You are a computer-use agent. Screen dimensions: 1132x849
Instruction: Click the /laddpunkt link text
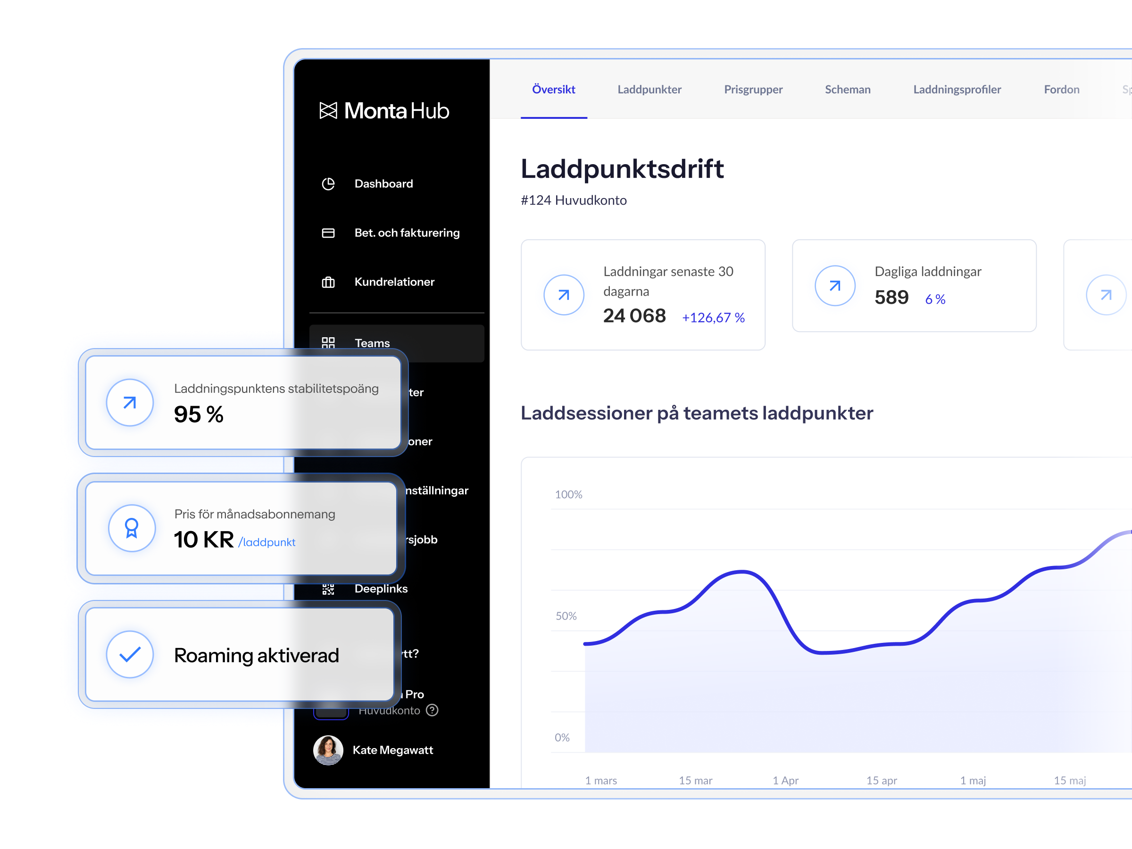click(x=266, y=542)
